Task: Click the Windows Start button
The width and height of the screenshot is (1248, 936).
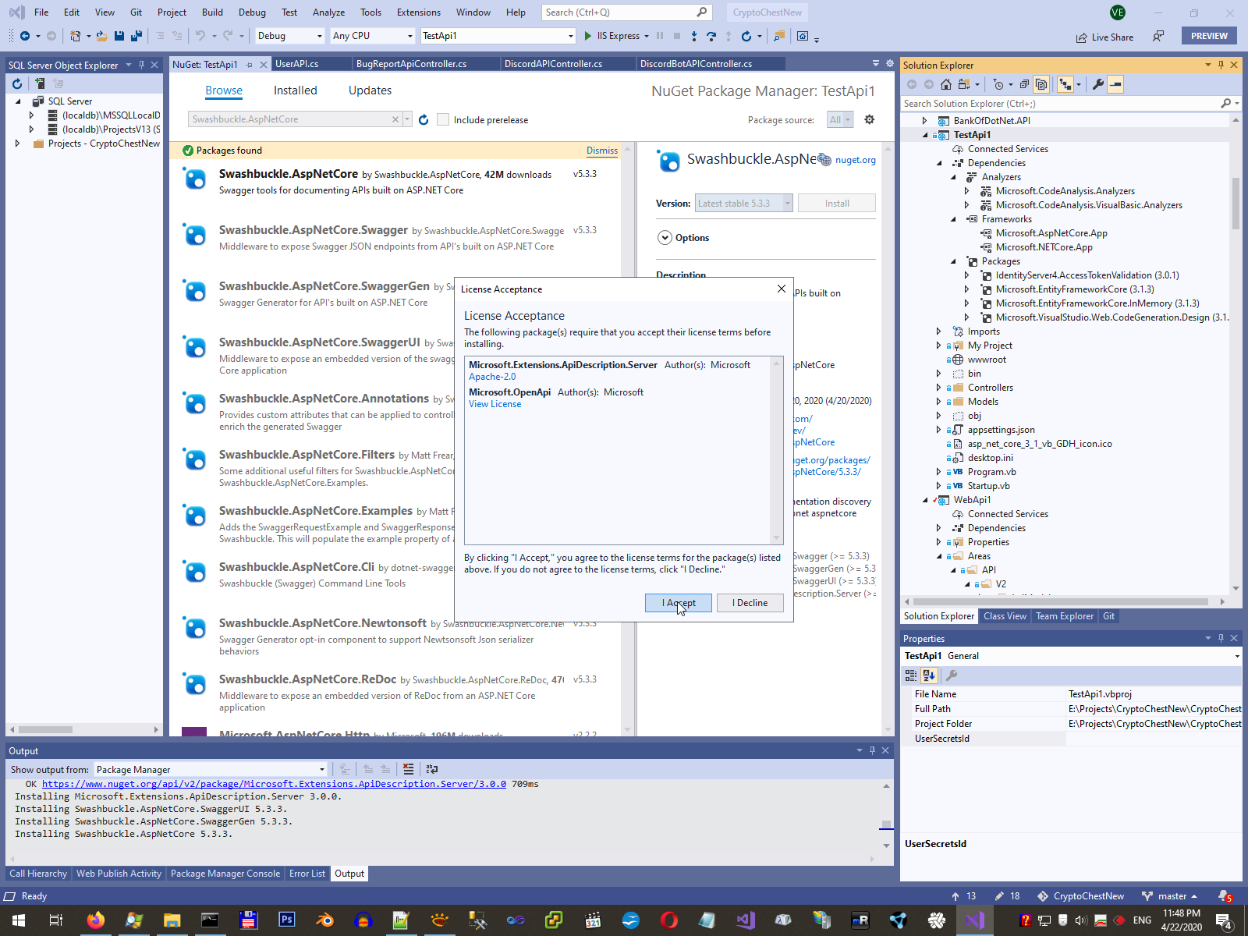Action: [x=19, y=920]
